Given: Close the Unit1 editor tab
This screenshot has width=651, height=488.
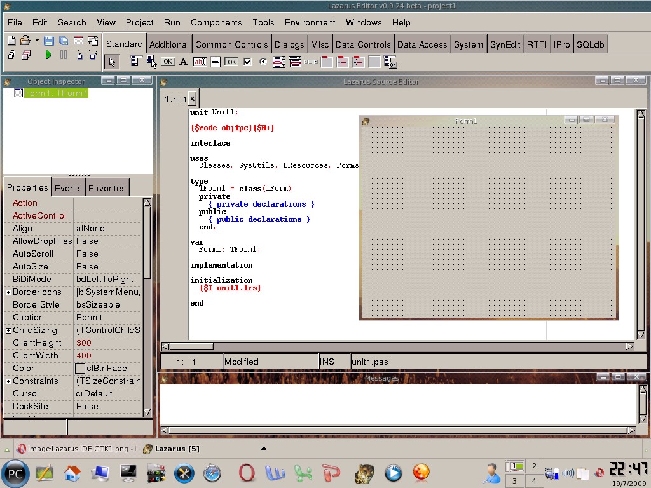Looking at the screenshot, I should coord(192,98).
